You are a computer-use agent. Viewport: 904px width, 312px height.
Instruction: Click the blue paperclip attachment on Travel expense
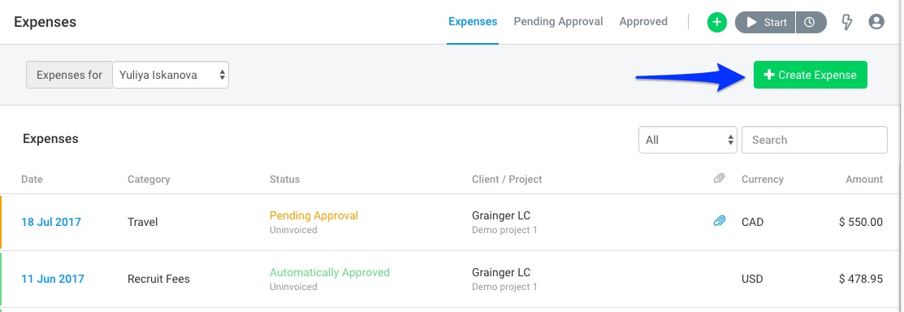(720, 221)
